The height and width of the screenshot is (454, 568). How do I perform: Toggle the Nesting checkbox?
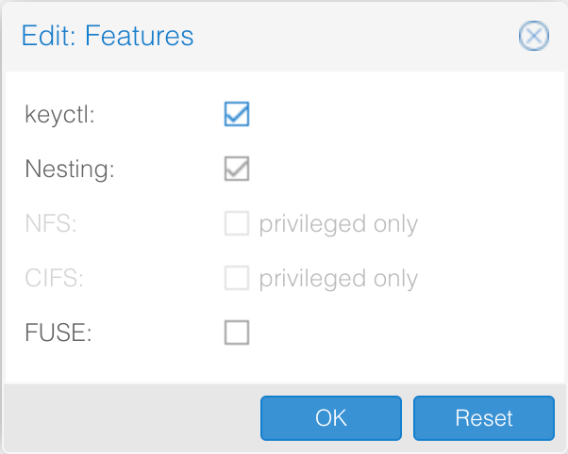(237, 169)
